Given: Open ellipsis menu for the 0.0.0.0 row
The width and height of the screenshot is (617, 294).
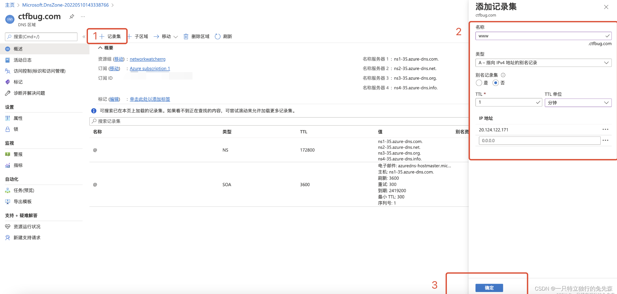Looking at the screenshot, I should pyautogui.click(x=605, y=140).
